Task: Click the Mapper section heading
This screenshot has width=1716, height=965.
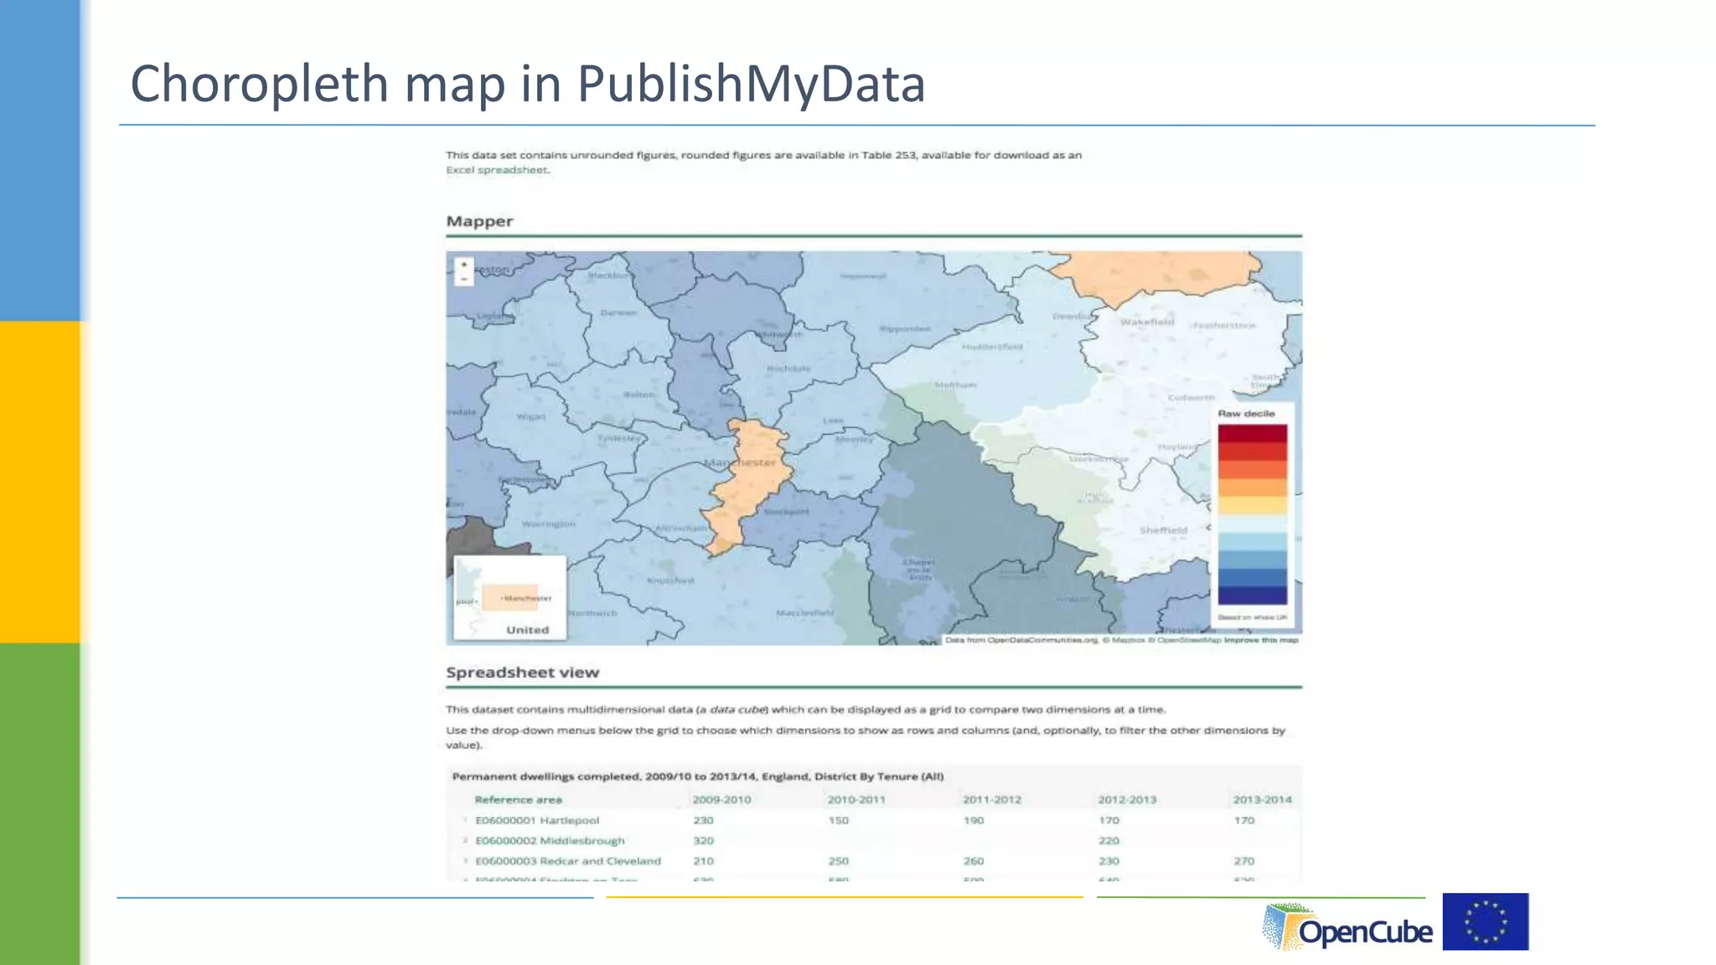Action: (479, 222)
